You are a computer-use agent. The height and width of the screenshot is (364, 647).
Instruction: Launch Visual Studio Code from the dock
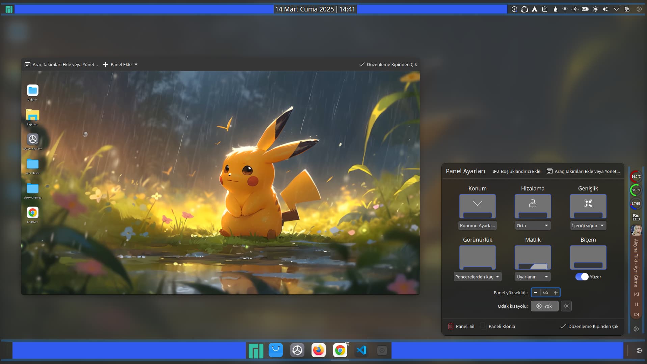(361, 351)
